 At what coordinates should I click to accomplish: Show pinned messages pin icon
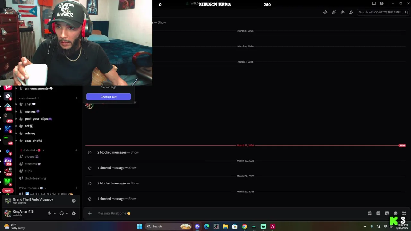click(342, 12)
